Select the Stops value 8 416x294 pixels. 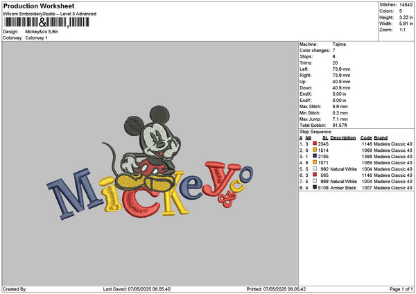(x=333, y=57)
